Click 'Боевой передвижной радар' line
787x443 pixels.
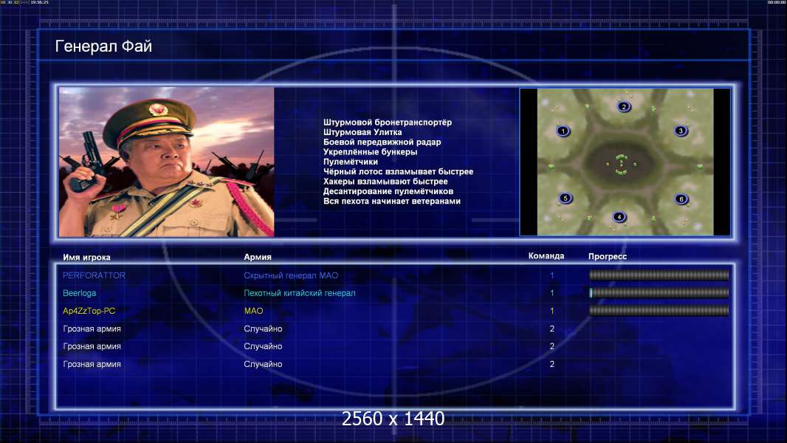(382, 142)
